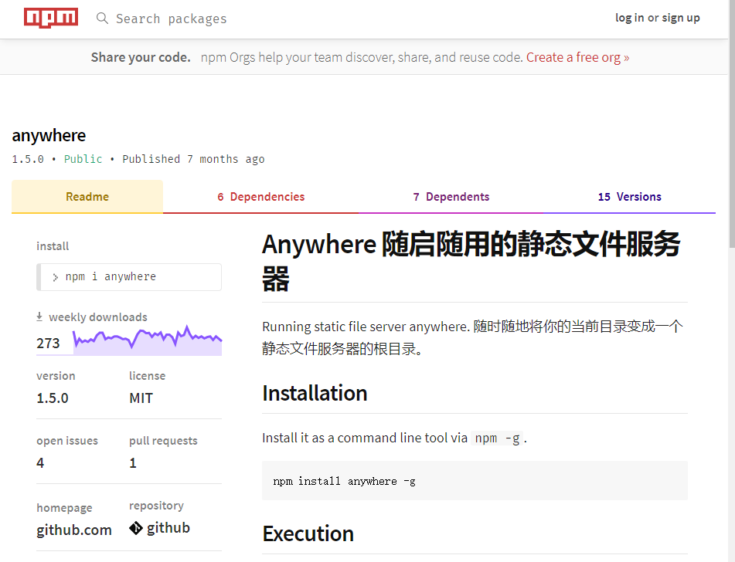Click the Public label

83,159
